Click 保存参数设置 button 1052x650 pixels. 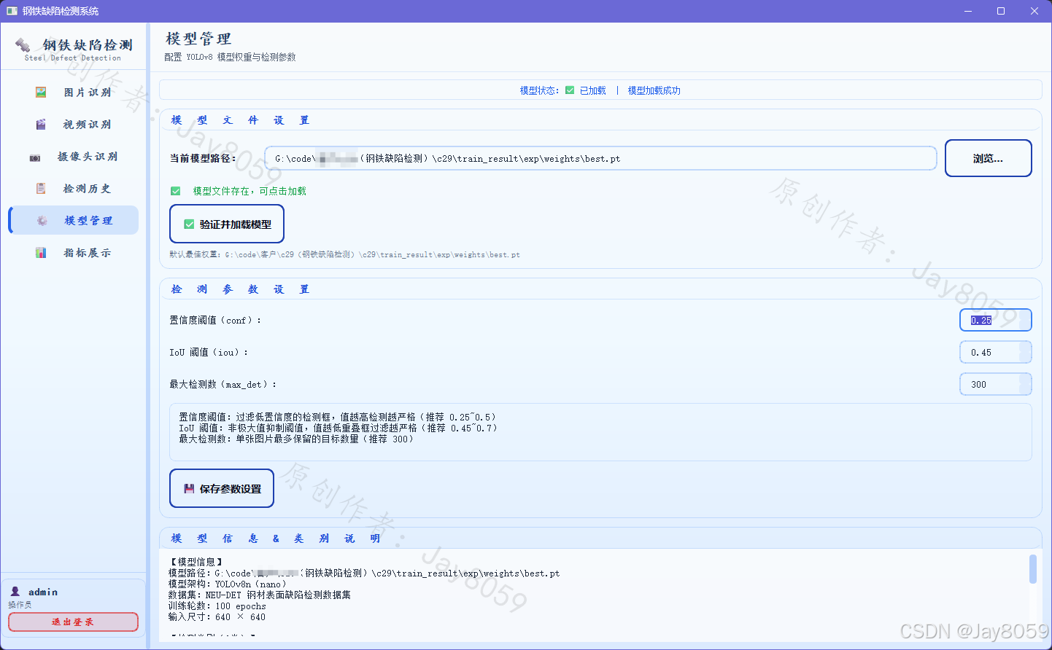[x=222, y=488]
